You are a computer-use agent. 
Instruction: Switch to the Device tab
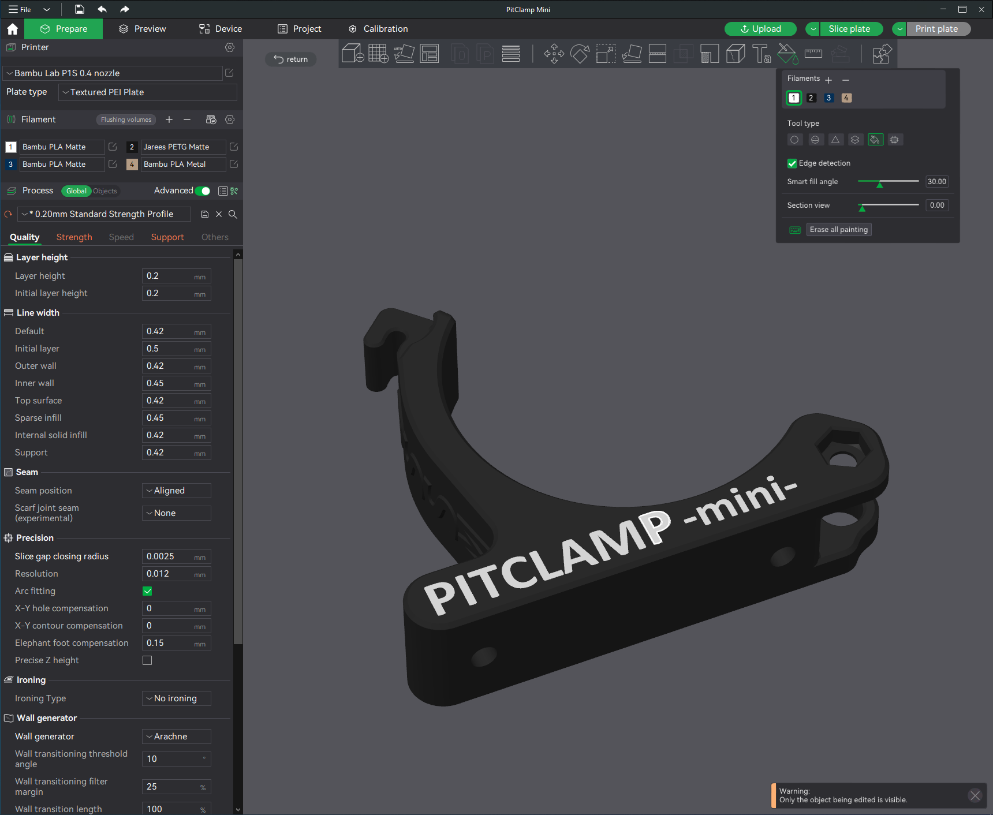coord(221,29)
